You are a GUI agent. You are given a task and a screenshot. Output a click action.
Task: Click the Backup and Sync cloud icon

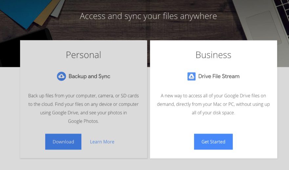(x=61, y=76)
